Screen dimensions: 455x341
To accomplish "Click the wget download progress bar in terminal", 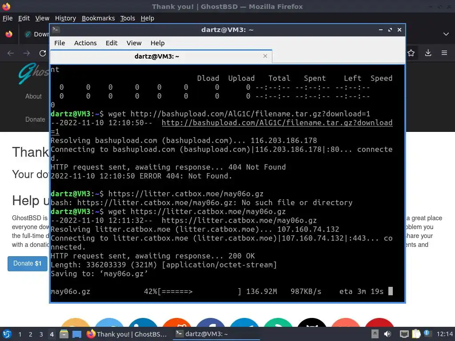I will 200,291.
